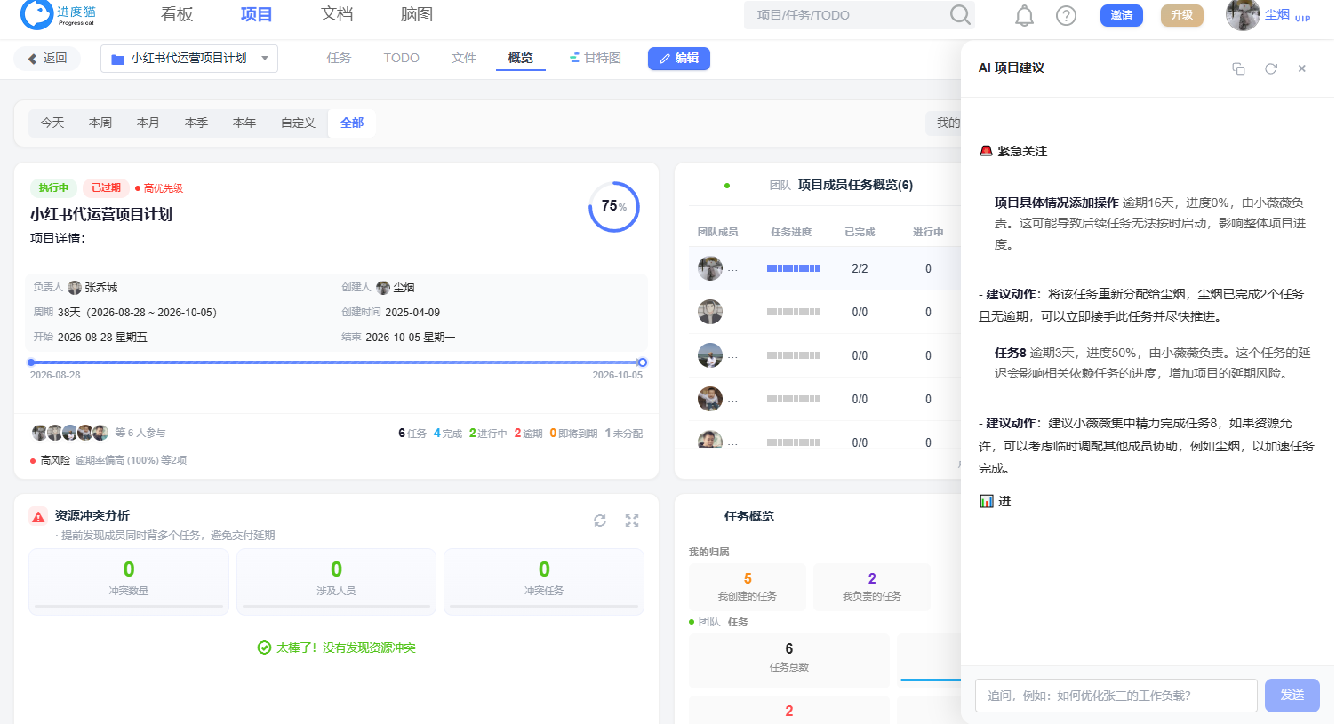Image resolution: width=1336 pixels, height=724 pixels.
Task: Click the timeline start handle at 2026-08-28
Action: pos(31,362)
